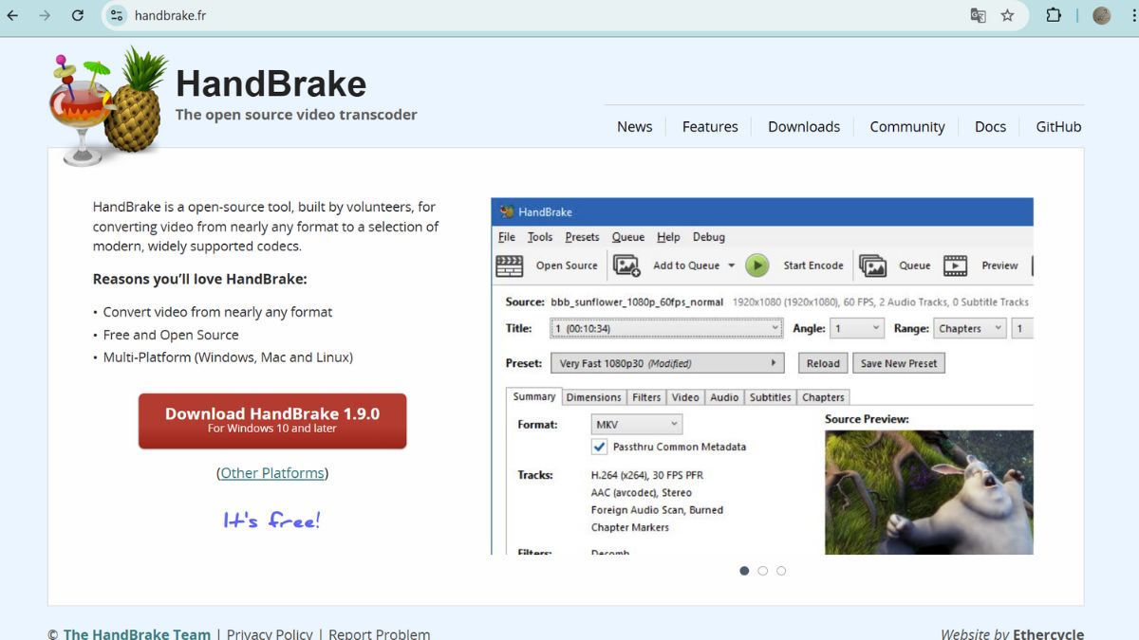This screenshot has height=640, width=1139.
Task: Click source name "bbb_sunflower_1080p_60fps_normal"
Action: 639,302
